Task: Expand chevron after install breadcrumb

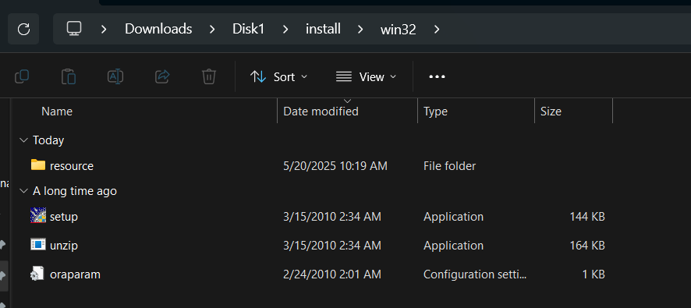Action: click(360, 29)
